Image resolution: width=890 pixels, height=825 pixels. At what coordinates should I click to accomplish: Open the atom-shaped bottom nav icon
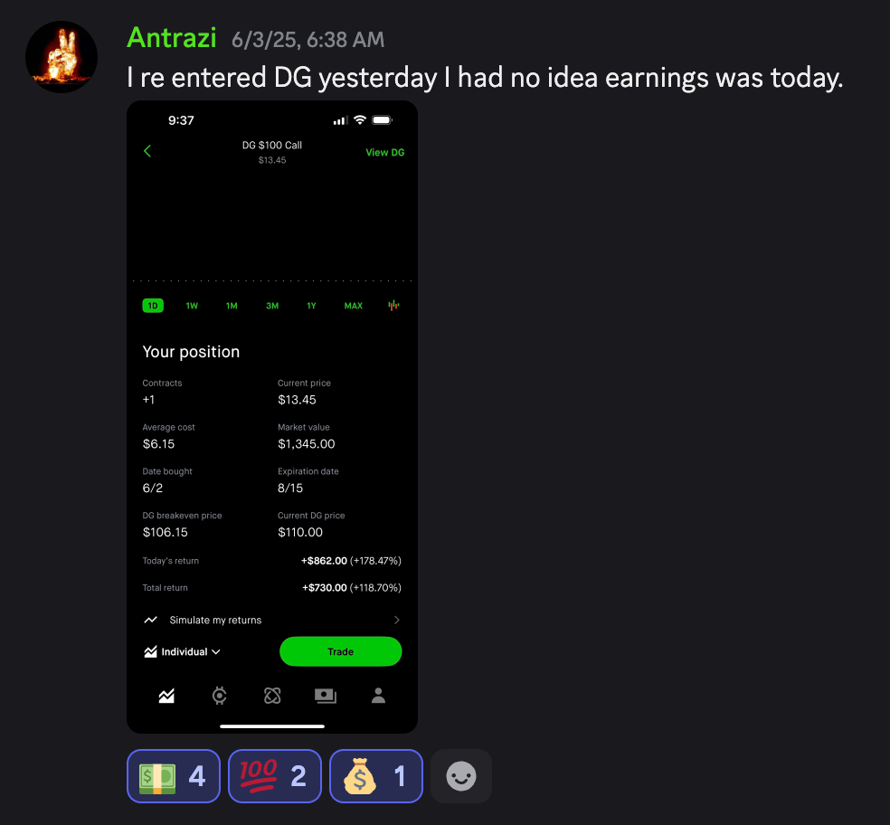[x=272, y=696]
